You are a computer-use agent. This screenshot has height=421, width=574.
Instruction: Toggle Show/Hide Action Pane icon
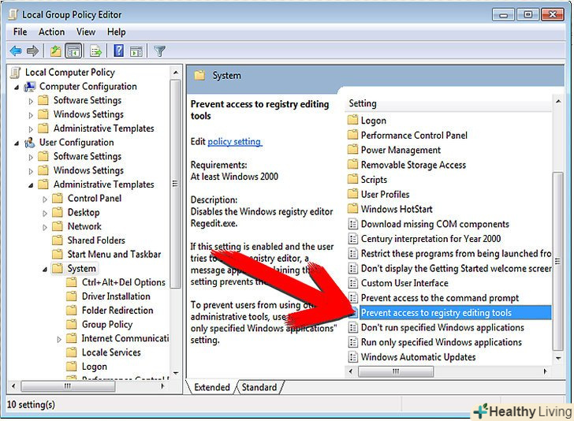pos(136,51)
